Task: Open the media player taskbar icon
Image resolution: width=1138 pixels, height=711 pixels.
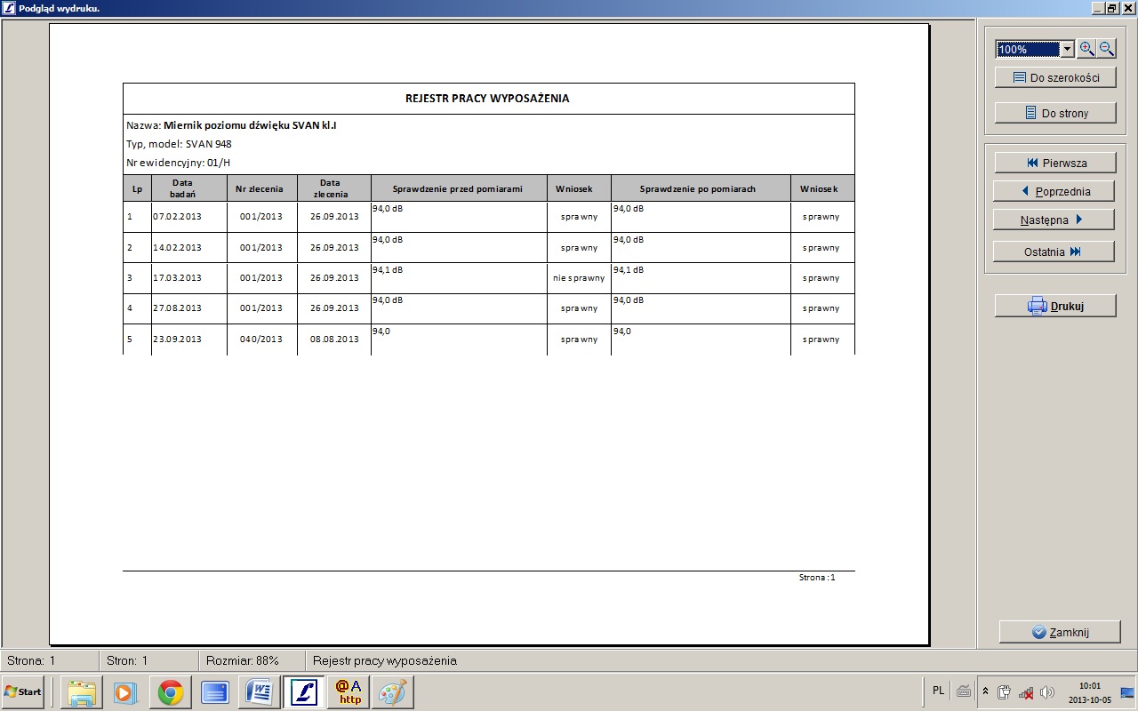Action: coord(125,692)
